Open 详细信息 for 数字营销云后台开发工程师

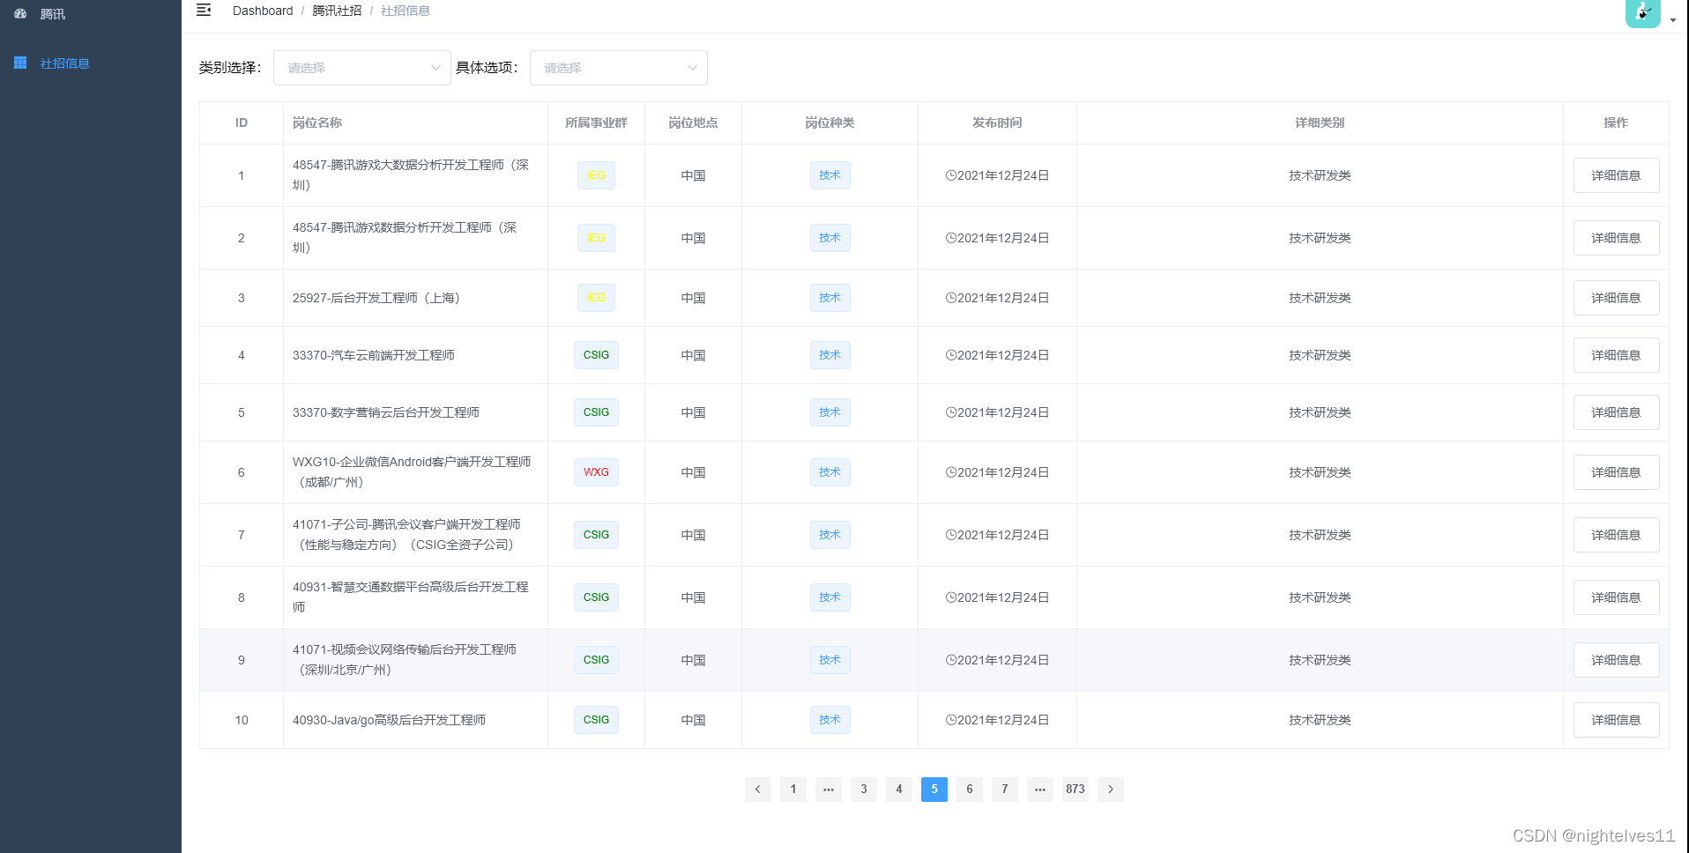(x=1616, y=412)
